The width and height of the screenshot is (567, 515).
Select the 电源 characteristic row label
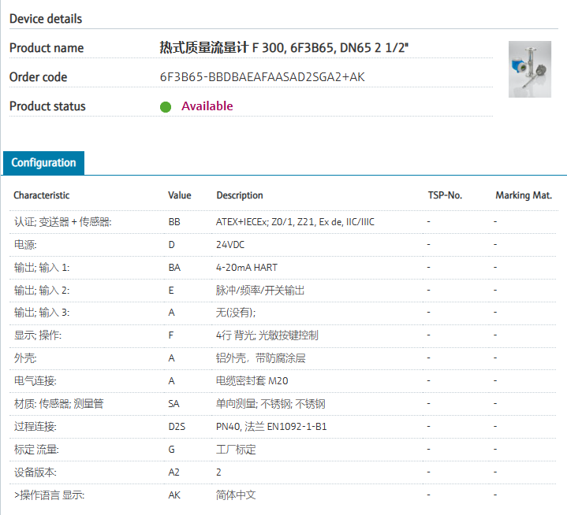point(27,245)
